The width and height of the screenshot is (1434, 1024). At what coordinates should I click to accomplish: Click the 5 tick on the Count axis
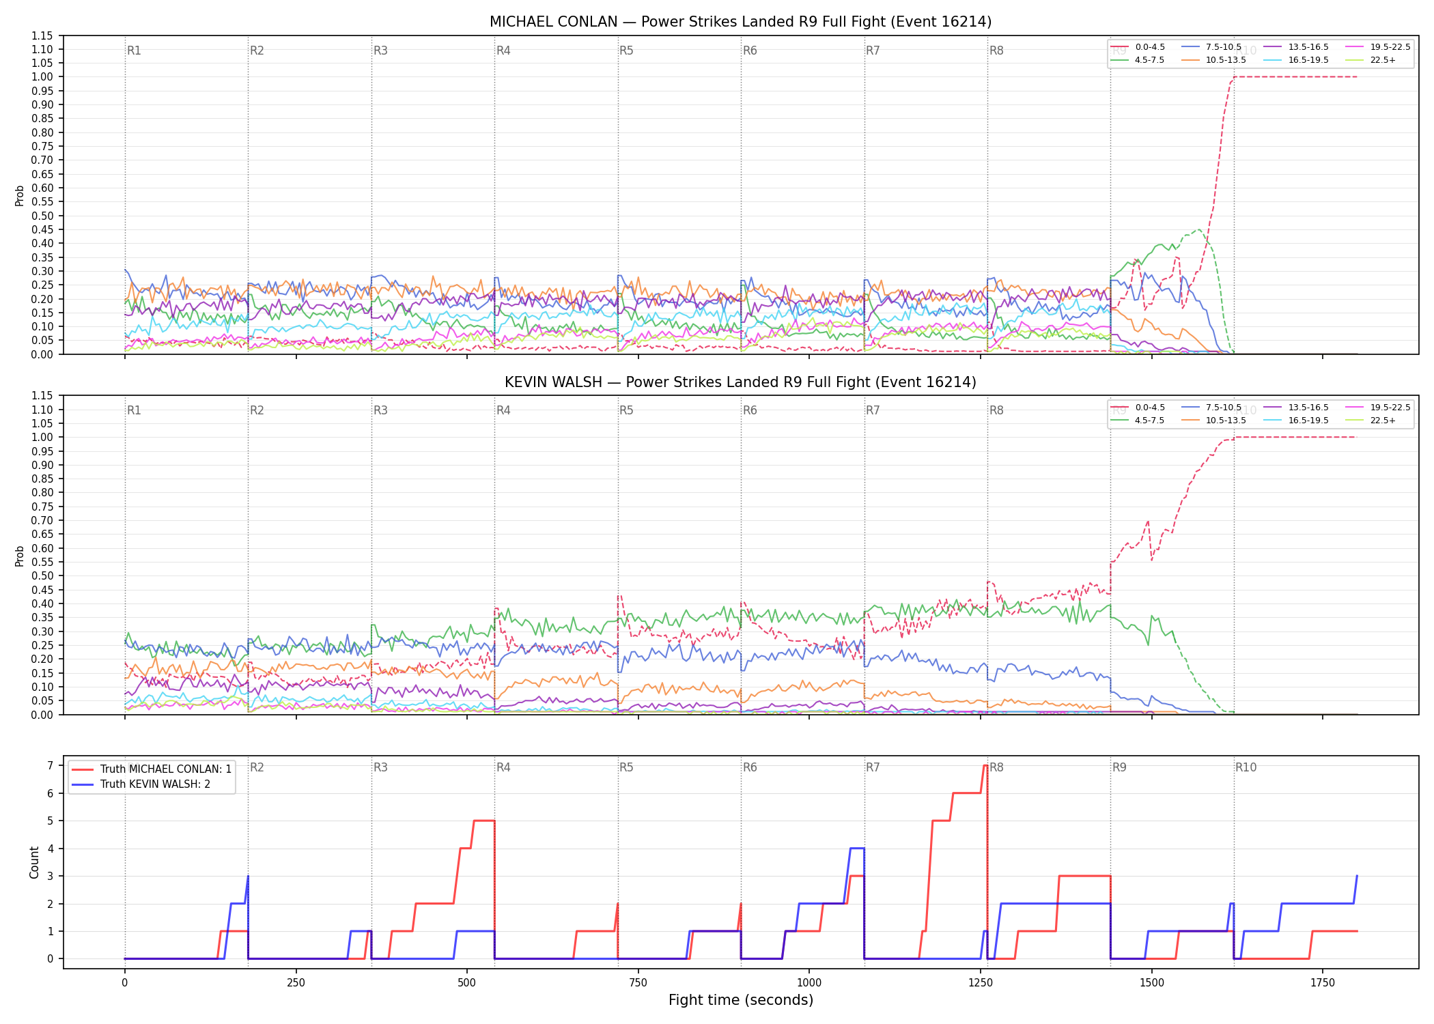50,821
